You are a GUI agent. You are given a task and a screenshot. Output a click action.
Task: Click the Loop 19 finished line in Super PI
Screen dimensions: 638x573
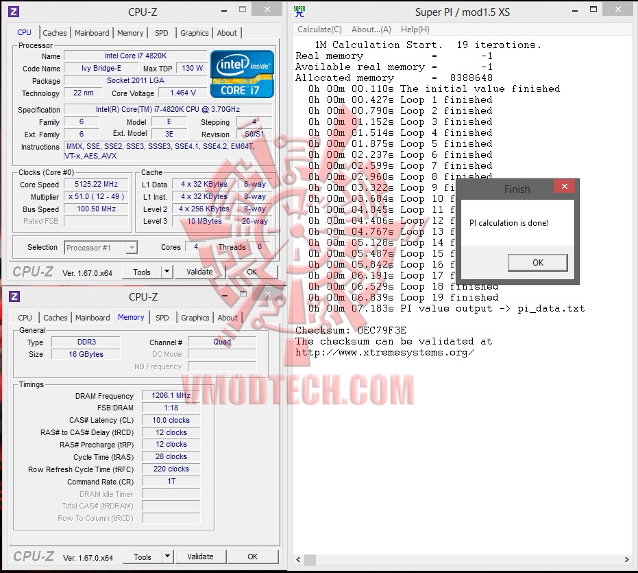403,298
